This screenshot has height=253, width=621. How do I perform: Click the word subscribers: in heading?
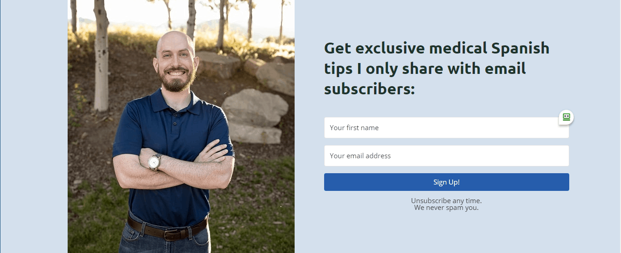pos(370,88)
